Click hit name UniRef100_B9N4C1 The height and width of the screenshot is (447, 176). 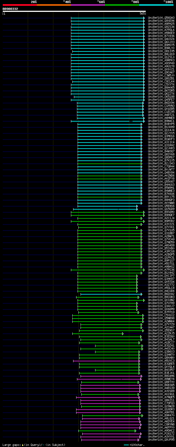[x=161, y=121]
